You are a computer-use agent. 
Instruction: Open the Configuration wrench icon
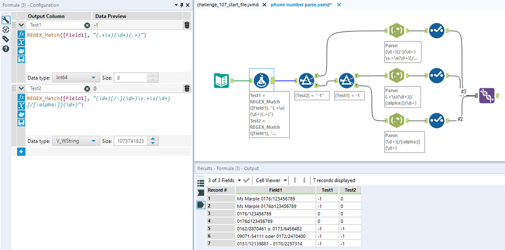6,20
